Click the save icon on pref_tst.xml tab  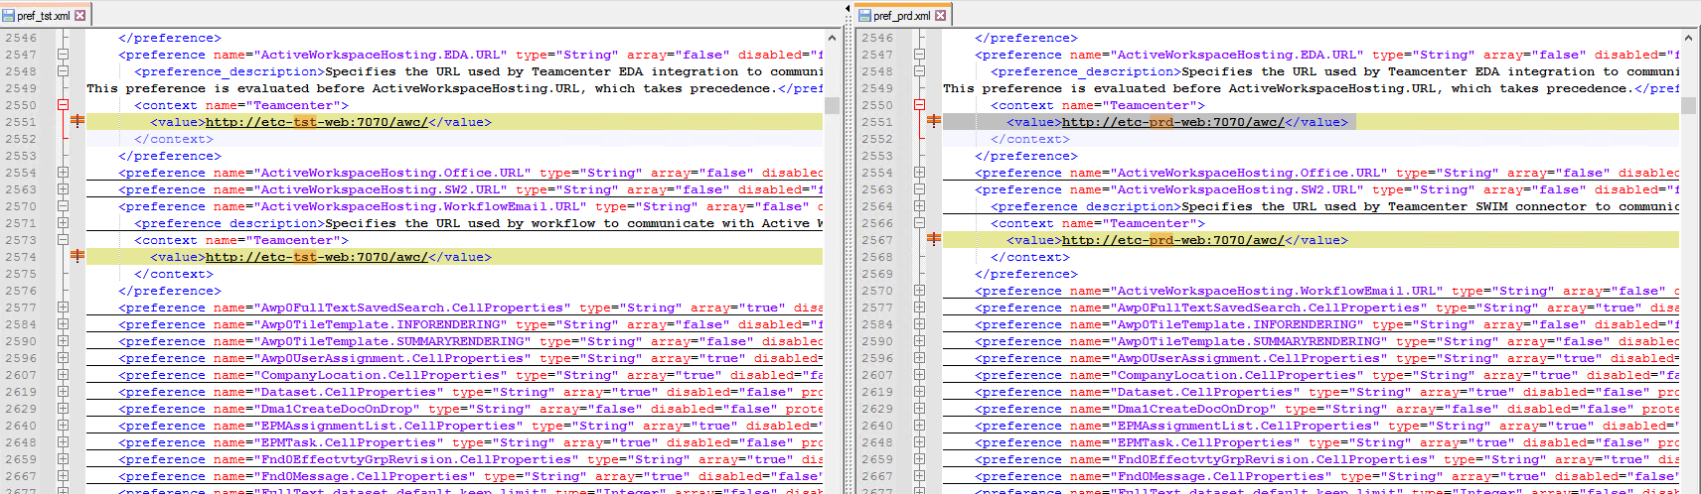(x=9, y=15)
